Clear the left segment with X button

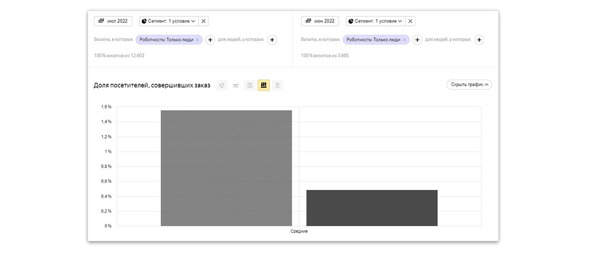(203, 21)
